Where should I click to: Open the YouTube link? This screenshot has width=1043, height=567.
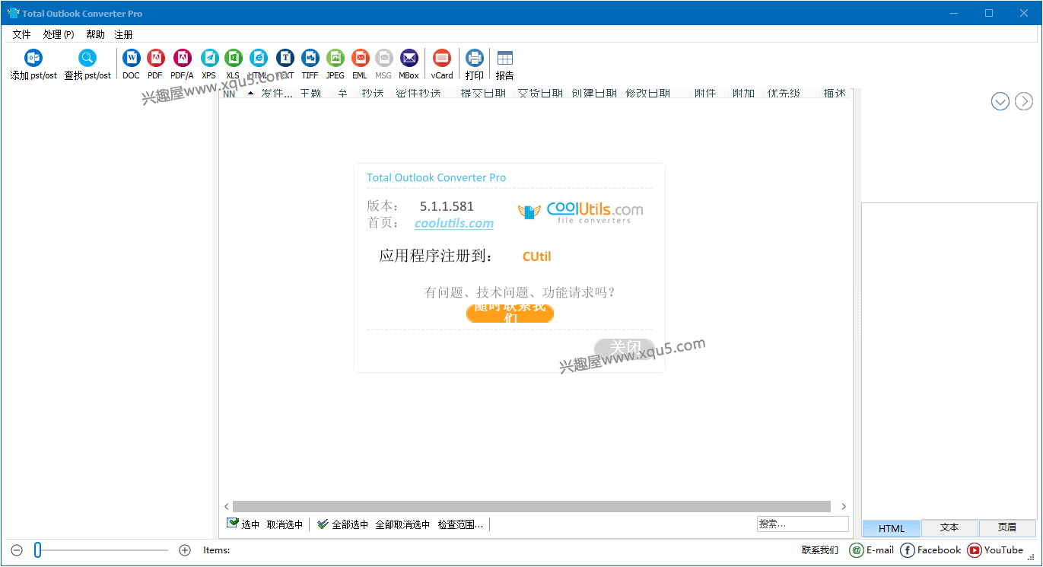click(996, 550)
